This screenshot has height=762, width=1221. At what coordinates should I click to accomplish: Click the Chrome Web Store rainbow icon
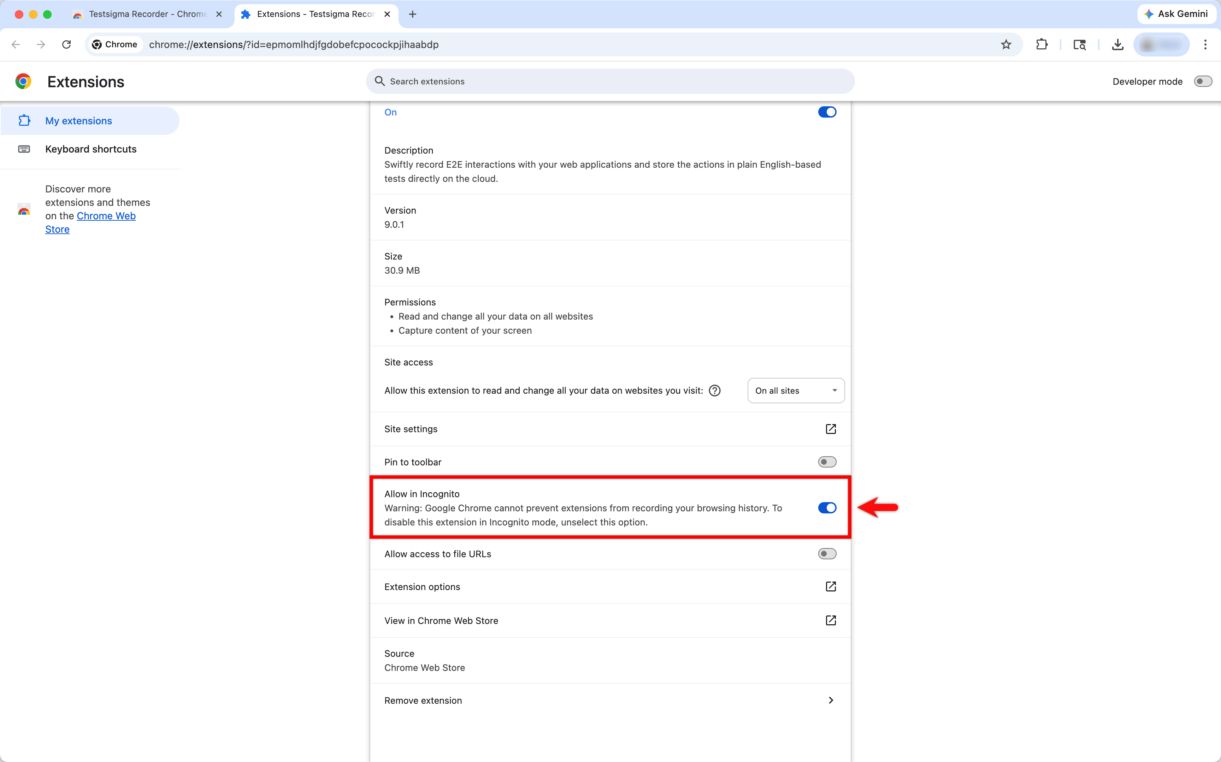(x=24, y=209)
